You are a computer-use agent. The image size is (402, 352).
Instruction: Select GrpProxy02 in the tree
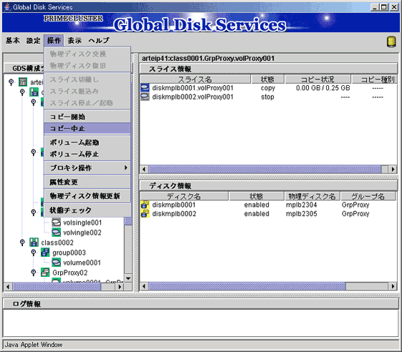pyautogui.click(x=70, y=273)
